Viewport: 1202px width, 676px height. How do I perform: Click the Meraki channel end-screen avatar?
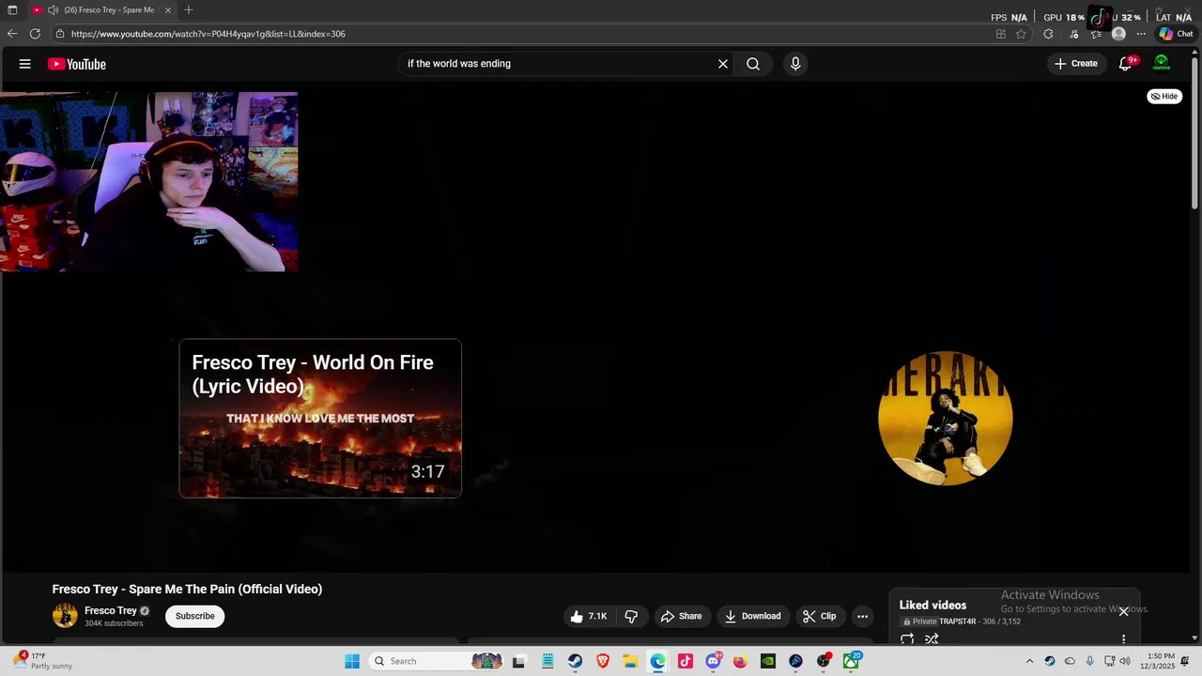pos(946,418)
